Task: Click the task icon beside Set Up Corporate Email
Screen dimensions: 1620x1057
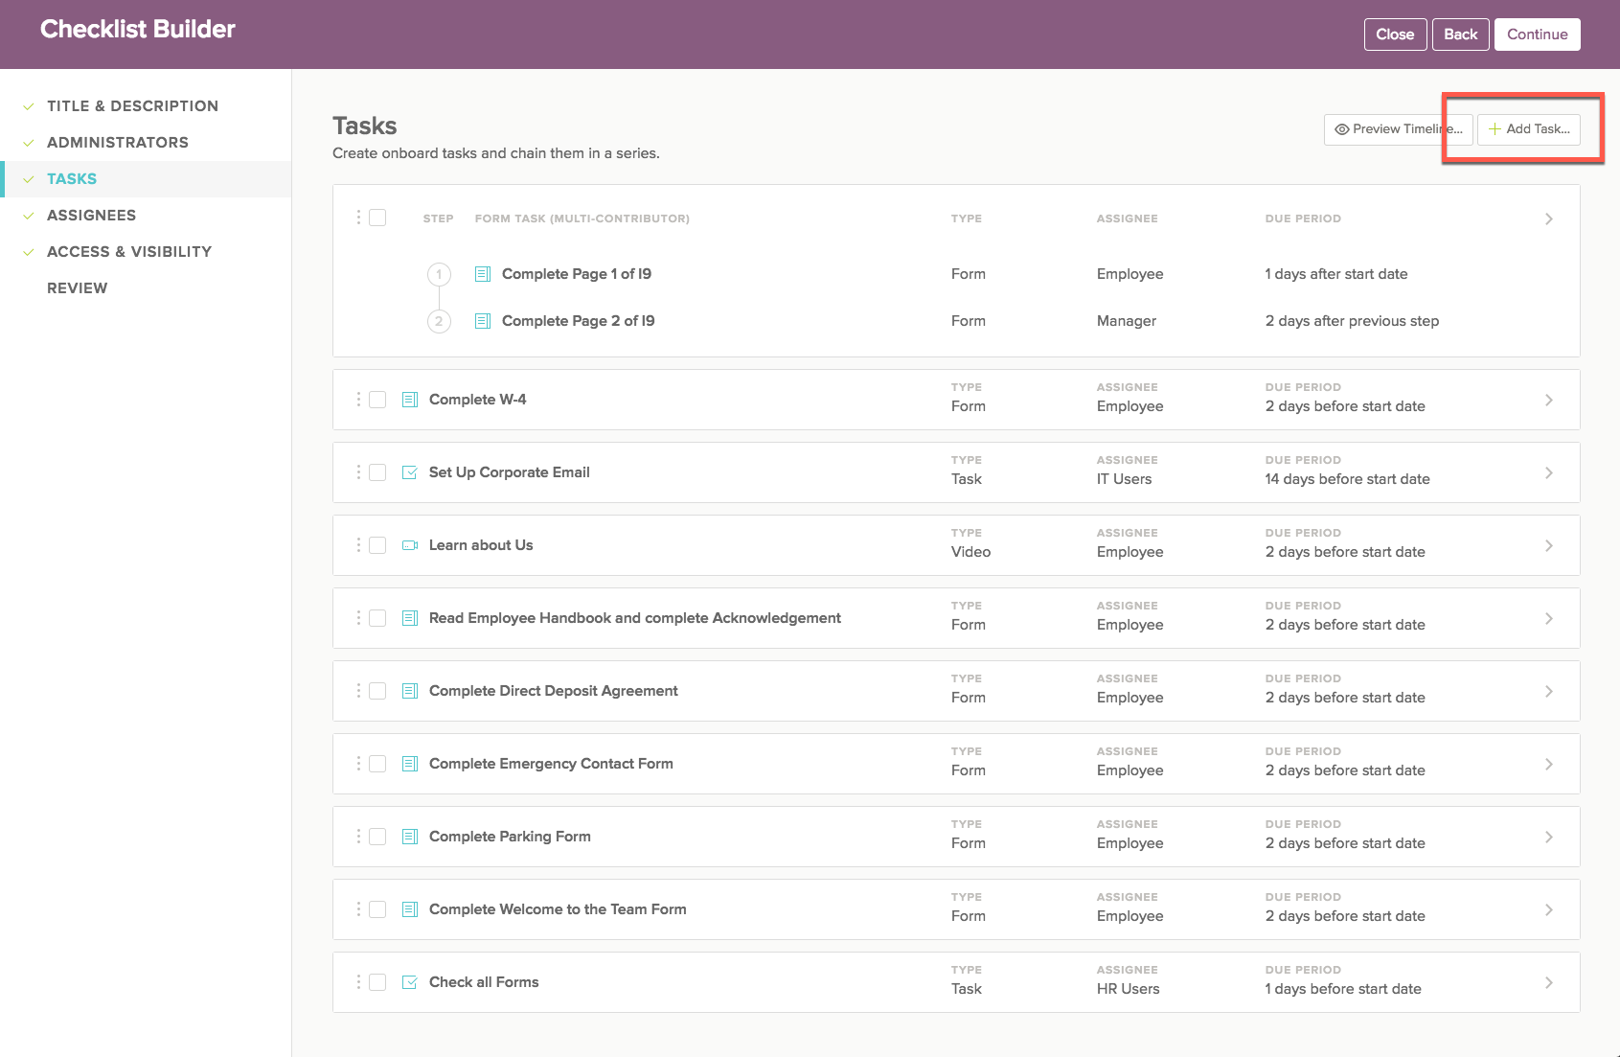Action: pos(410,472)
